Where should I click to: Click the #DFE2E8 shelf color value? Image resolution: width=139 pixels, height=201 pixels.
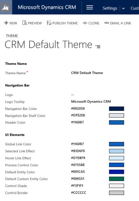(x=78, y=115)
